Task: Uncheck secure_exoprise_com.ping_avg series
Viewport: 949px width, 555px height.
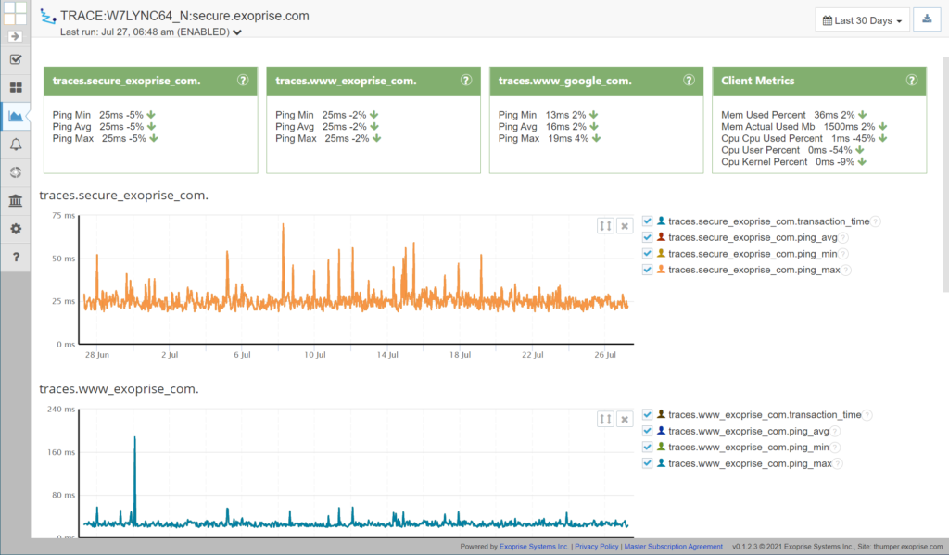Action: (647, 237)
